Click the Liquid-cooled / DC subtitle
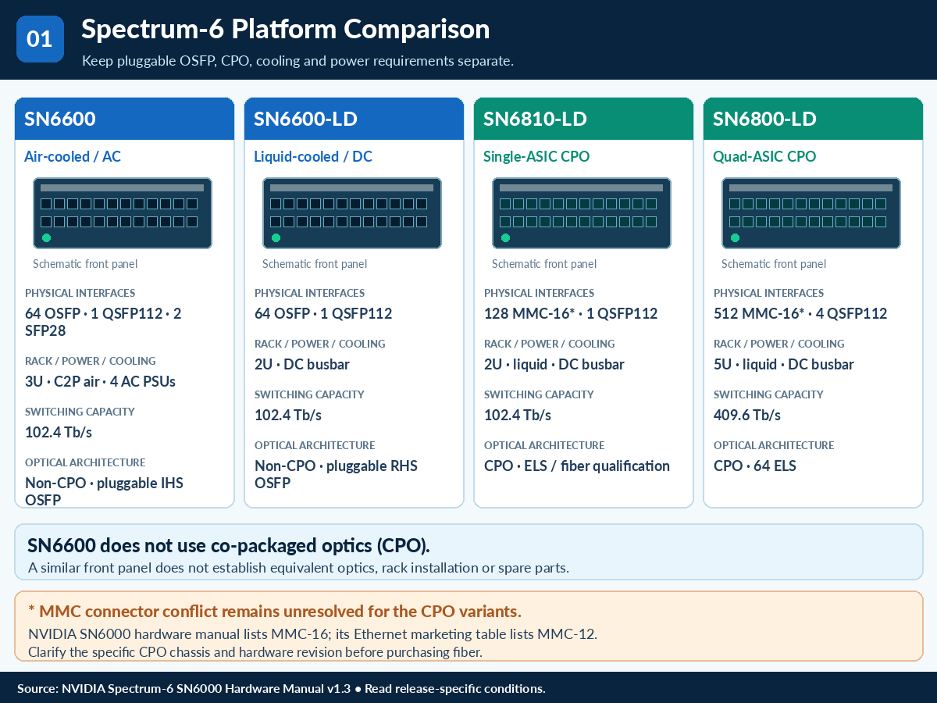This screenshot has width=937, height=703. 313,156
